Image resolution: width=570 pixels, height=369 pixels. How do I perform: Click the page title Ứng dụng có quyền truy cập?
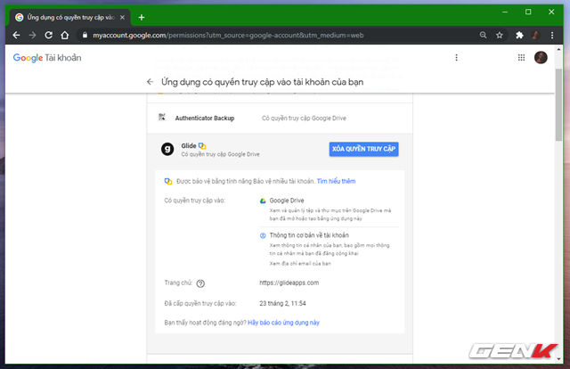[x=263, y=82]
